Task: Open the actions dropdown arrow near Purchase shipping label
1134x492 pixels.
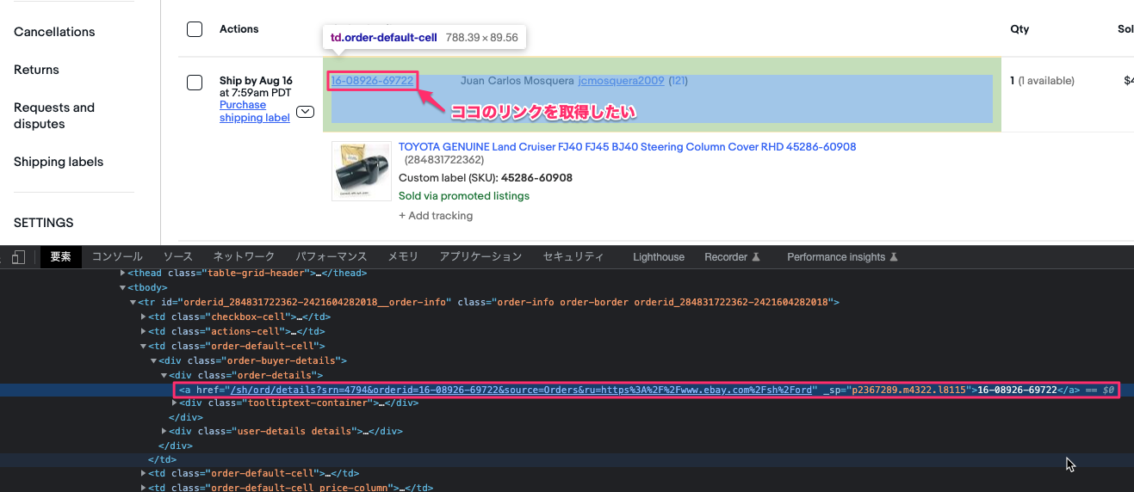Action: tap(305, 112)
